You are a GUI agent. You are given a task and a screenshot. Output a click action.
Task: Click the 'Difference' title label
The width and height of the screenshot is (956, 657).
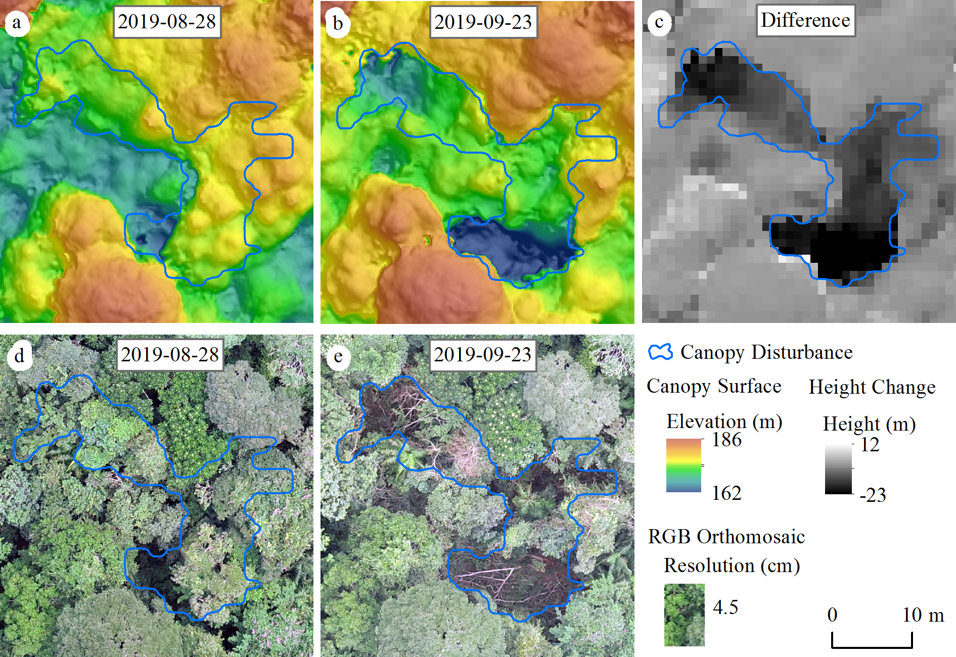click(805, 20)
